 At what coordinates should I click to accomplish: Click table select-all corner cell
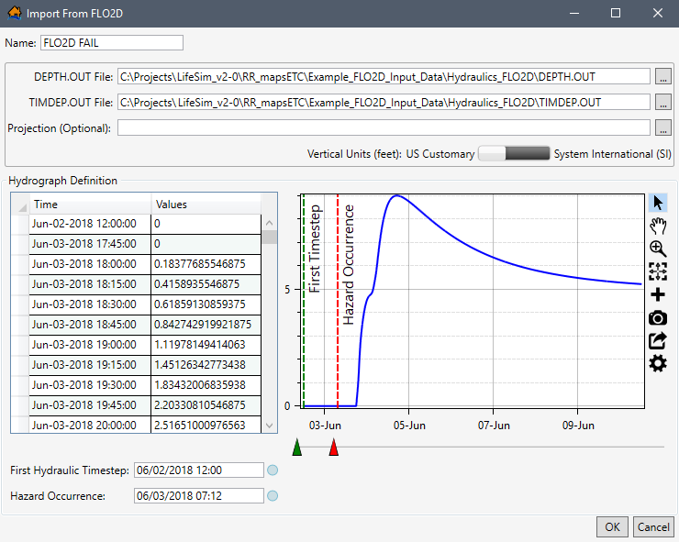click(20, 205)
